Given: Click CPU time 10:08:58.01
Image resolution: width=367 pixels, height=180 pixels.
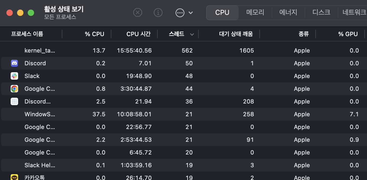Looking at the screenshot, I should tap(134, 114).
